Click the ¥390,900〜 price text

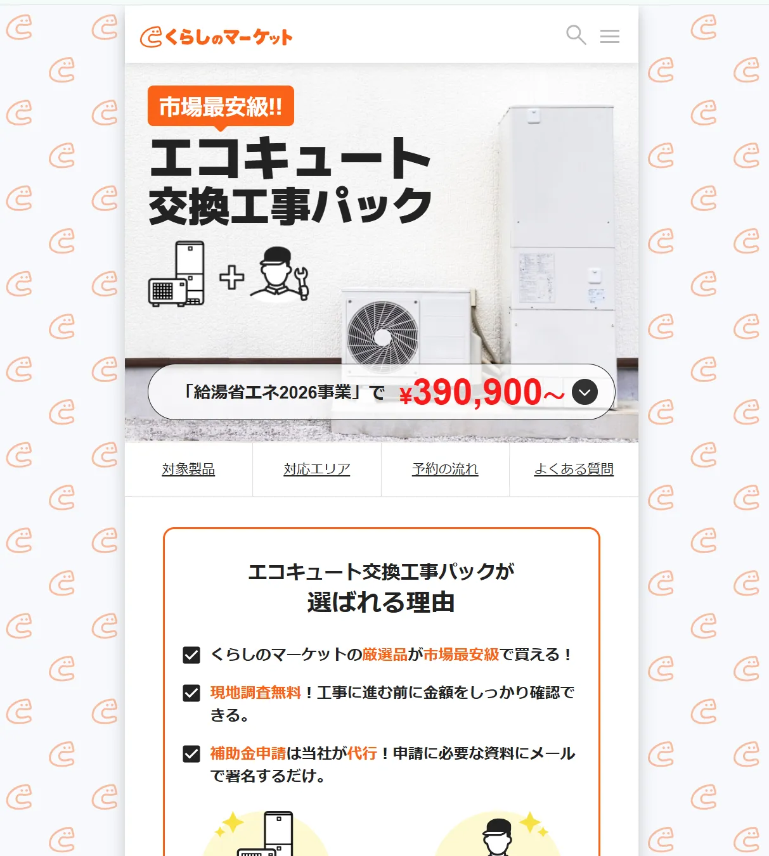482,392
